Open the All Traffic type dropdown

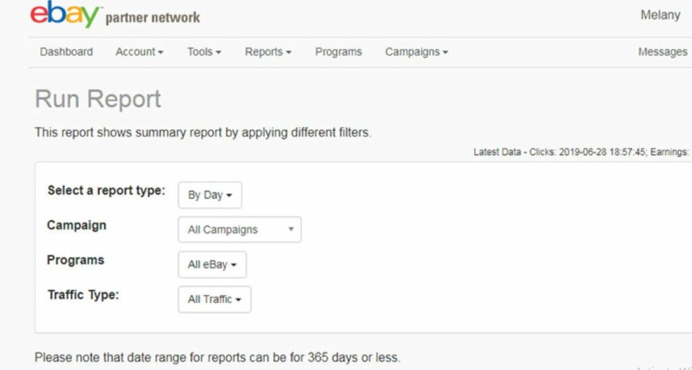pyautogui.click(x=214, y=300)
